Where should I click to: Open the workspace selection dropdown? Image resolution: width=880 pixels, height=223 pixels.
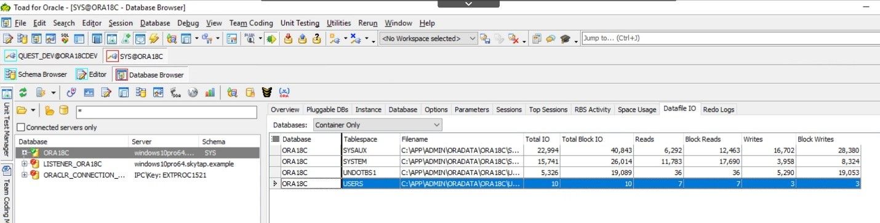point(473,38)
